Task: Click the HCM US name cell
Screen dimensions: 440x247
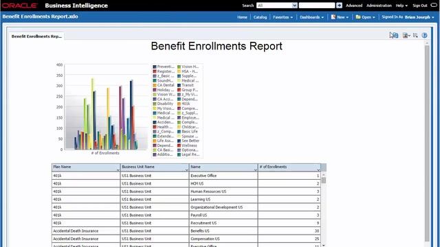Action: pyautogui.click(x=223, y=183)
